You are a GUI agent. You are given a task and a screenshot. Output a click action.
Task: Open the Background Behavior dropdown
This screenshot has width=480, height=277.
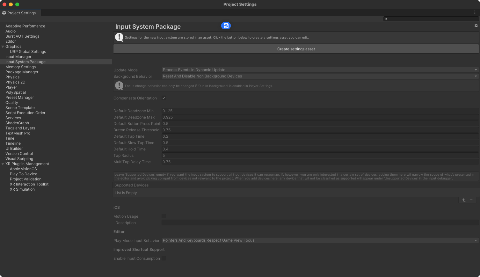tap(320, 76)
